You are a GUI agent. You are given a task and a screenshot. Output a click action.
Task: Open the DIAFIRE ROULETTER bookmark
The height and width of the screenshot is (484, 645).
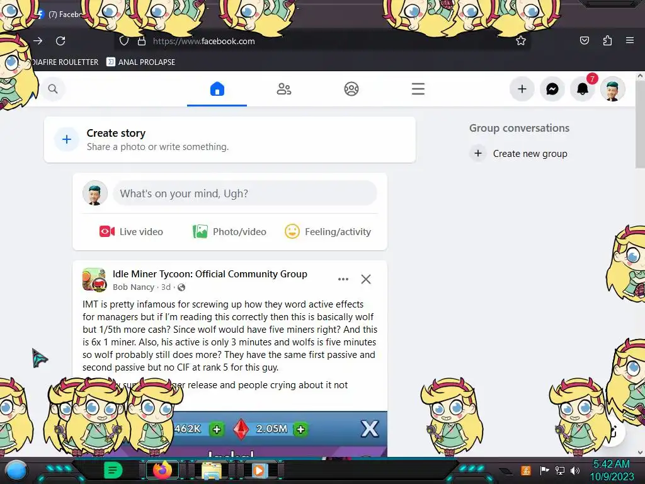point(65,62)
